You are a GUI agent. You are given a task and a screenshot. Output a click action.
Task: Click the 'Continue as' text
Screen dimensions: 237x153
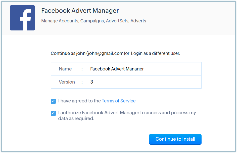pyautogui.click(x=63, y=53)
